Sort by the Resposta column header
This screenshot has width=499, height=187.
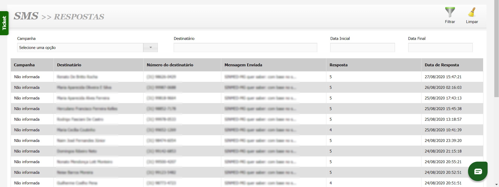[338, 65]
